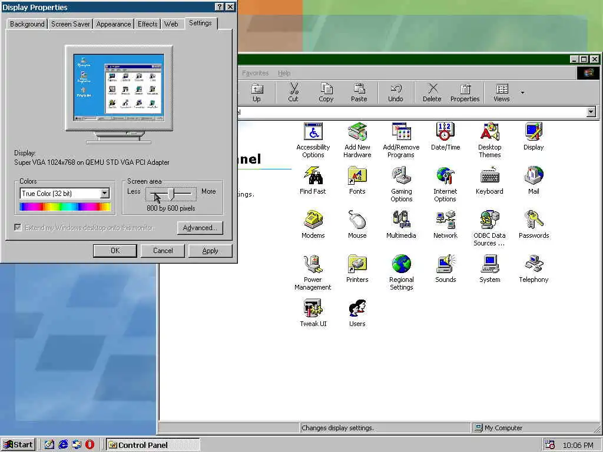Select the Keyboard icon

click(489, 180)
